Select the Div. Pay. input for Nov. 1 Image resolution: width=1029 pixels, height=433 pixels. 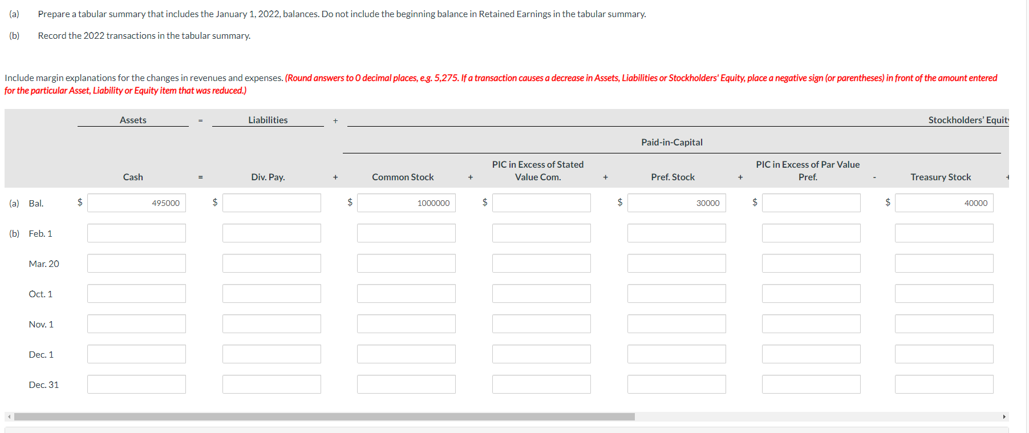pyautogui.click(x=272, y=323)
